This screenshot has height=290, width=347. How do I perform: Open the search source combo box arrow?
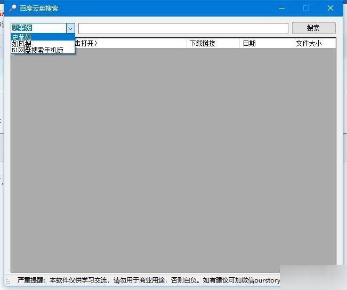coord(70,28)
